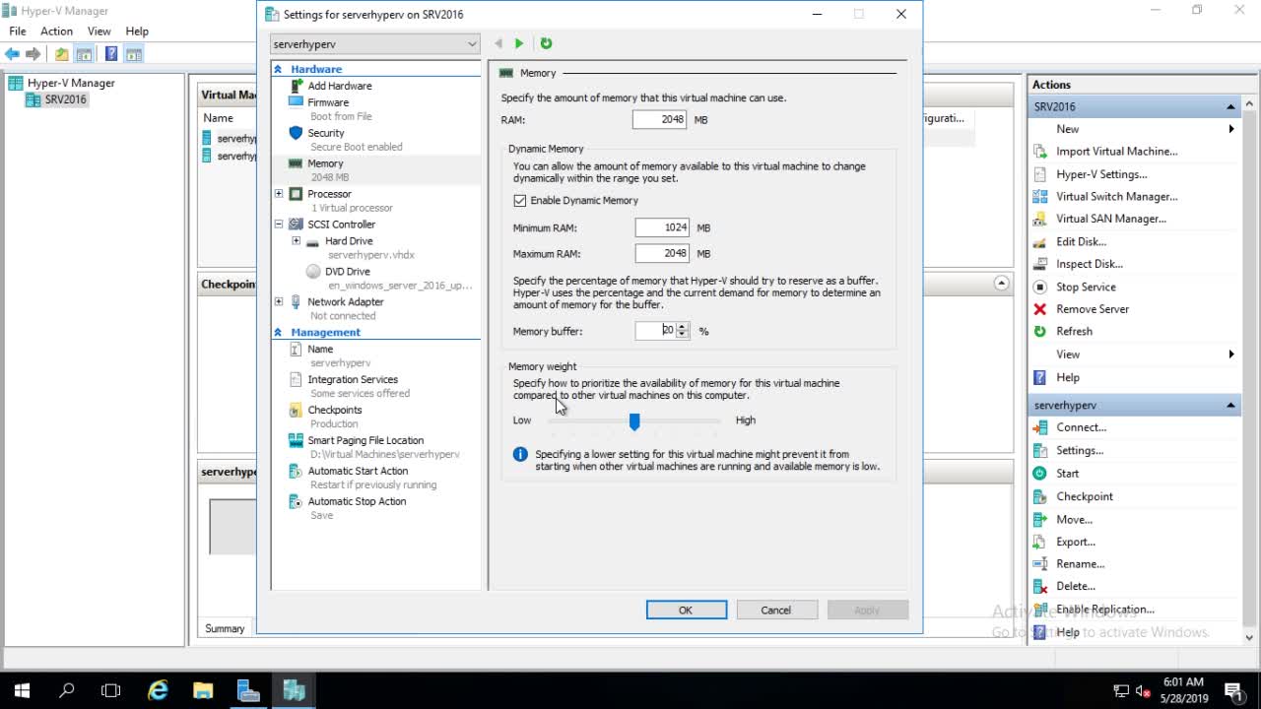Open the taskbar notification center
The image size is (1261, 709).
(1232, 690)
